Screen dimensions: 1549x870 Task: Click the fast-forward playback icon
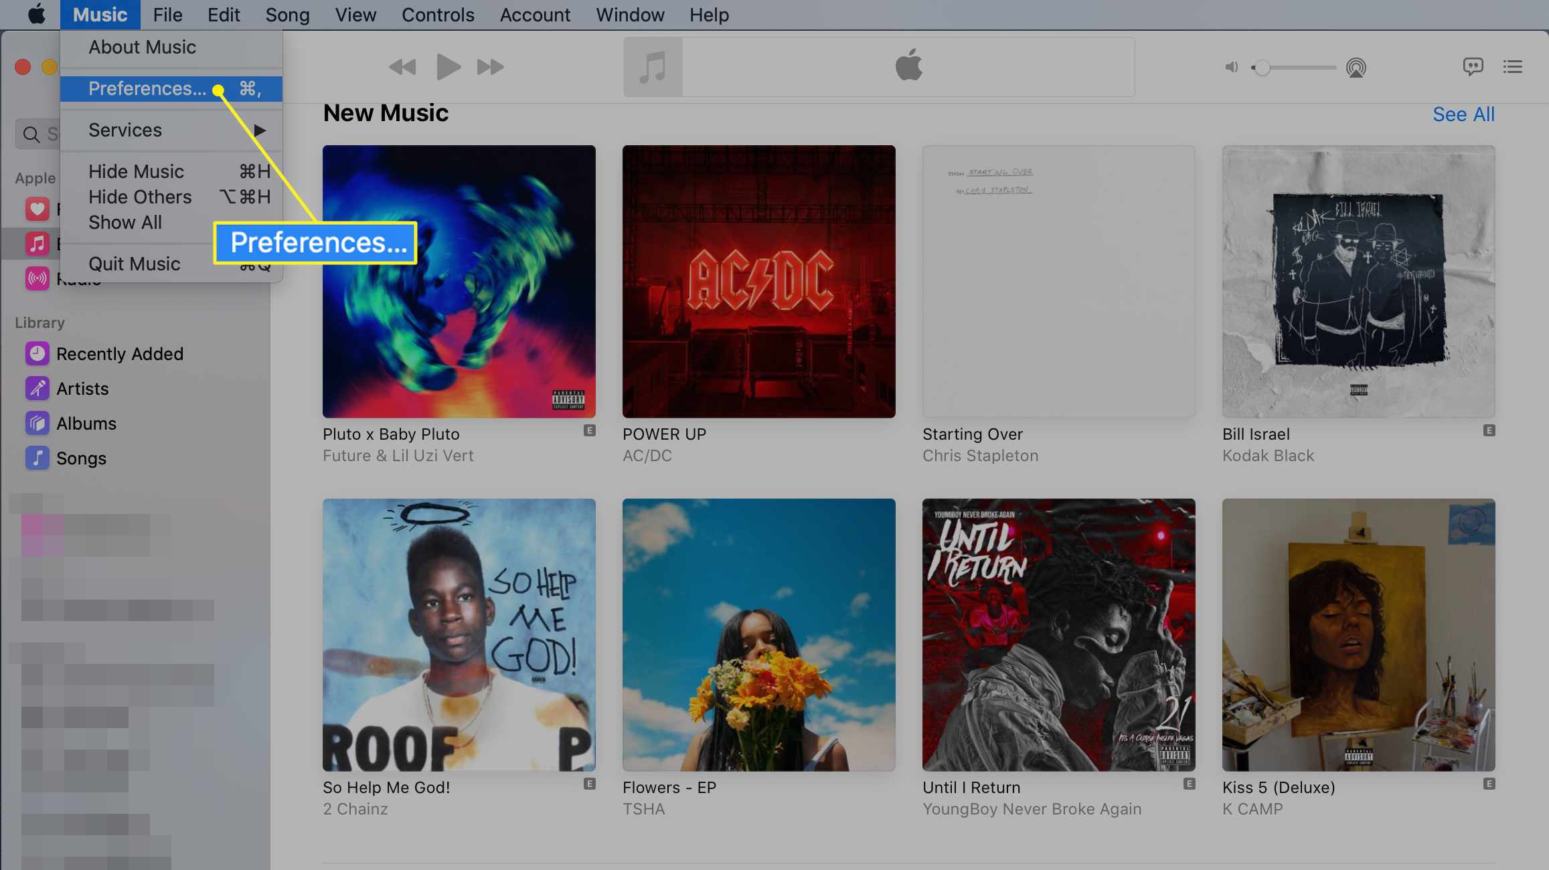pyautogui.click(x=486, y=67)
